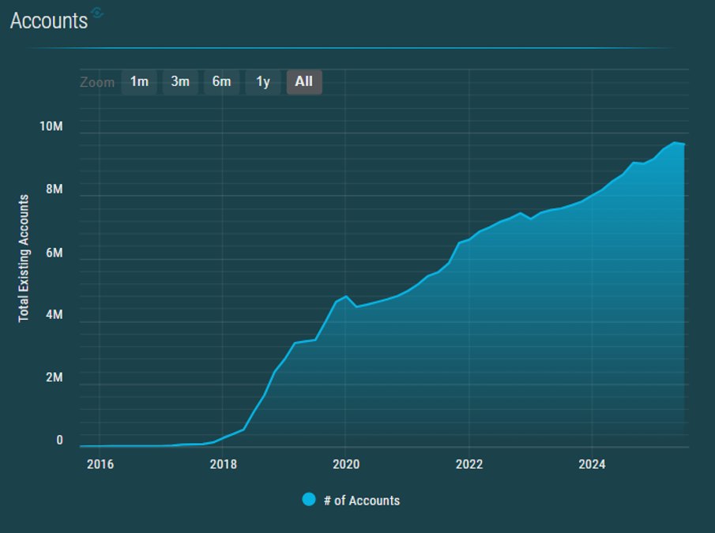The image size is (715, 533).
Task: Set chart zoom to 3m
Action: point(180,82)
